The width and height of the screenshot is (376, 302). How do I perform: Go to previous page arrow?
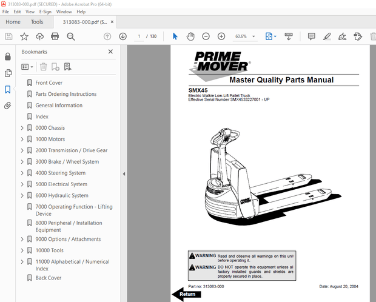coord(107,36)
